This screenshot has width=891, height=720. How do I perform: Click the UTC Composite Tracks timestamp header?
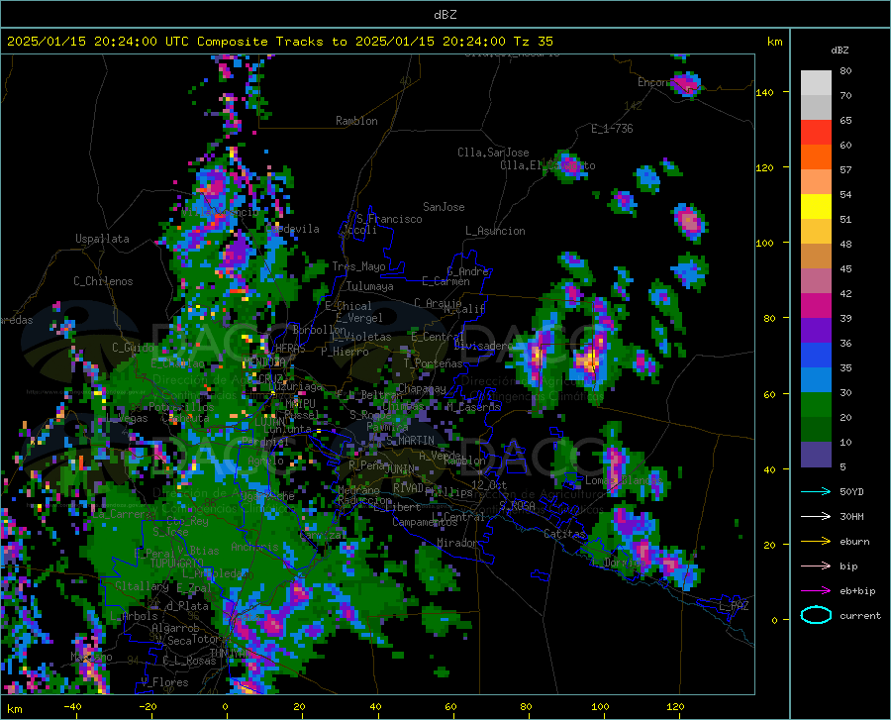[279, 41]
